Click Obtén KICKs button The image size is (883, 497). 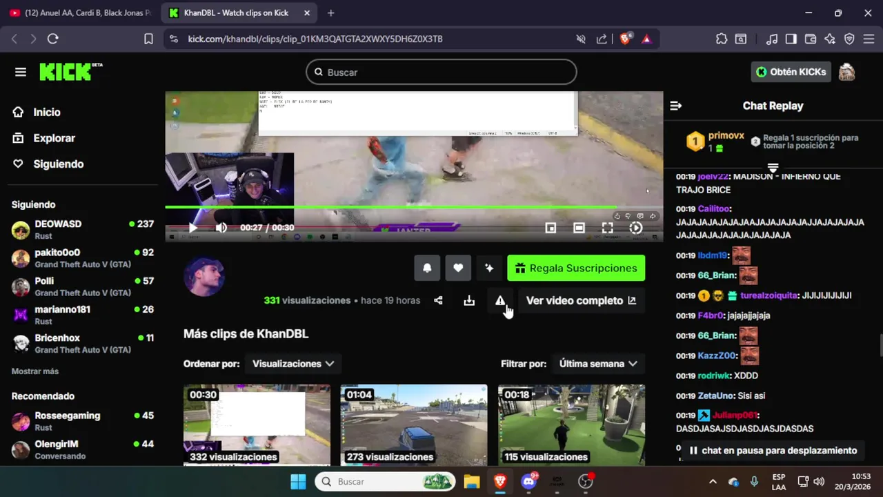(x=791, y=72)
